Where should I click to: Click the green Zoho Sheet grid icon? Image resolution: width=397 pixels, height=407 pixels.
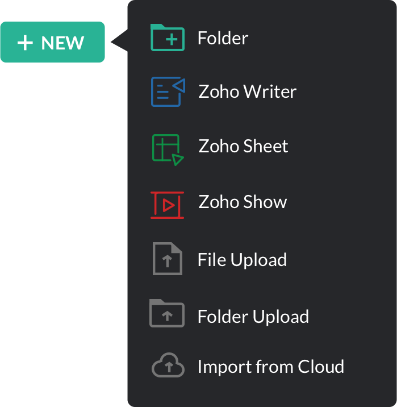click(x=168, y=148)
